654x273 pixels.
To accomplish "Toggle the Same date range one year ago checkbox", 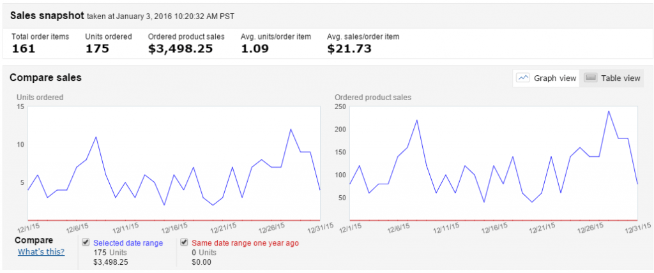I will point(184,243).
